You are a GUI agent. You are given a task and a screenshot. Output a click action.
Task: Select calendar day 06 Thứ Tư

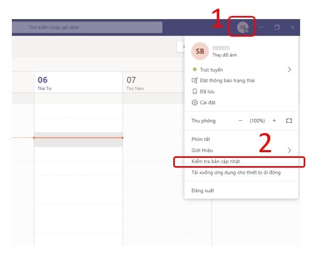78,83
